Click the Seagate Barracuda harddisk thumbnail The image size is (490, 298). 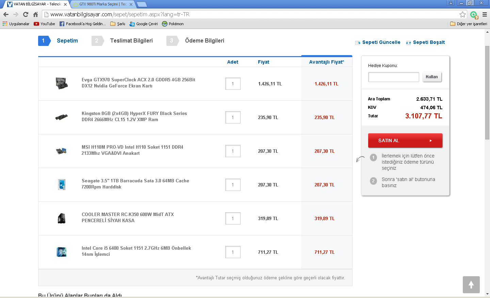(62, 184)
